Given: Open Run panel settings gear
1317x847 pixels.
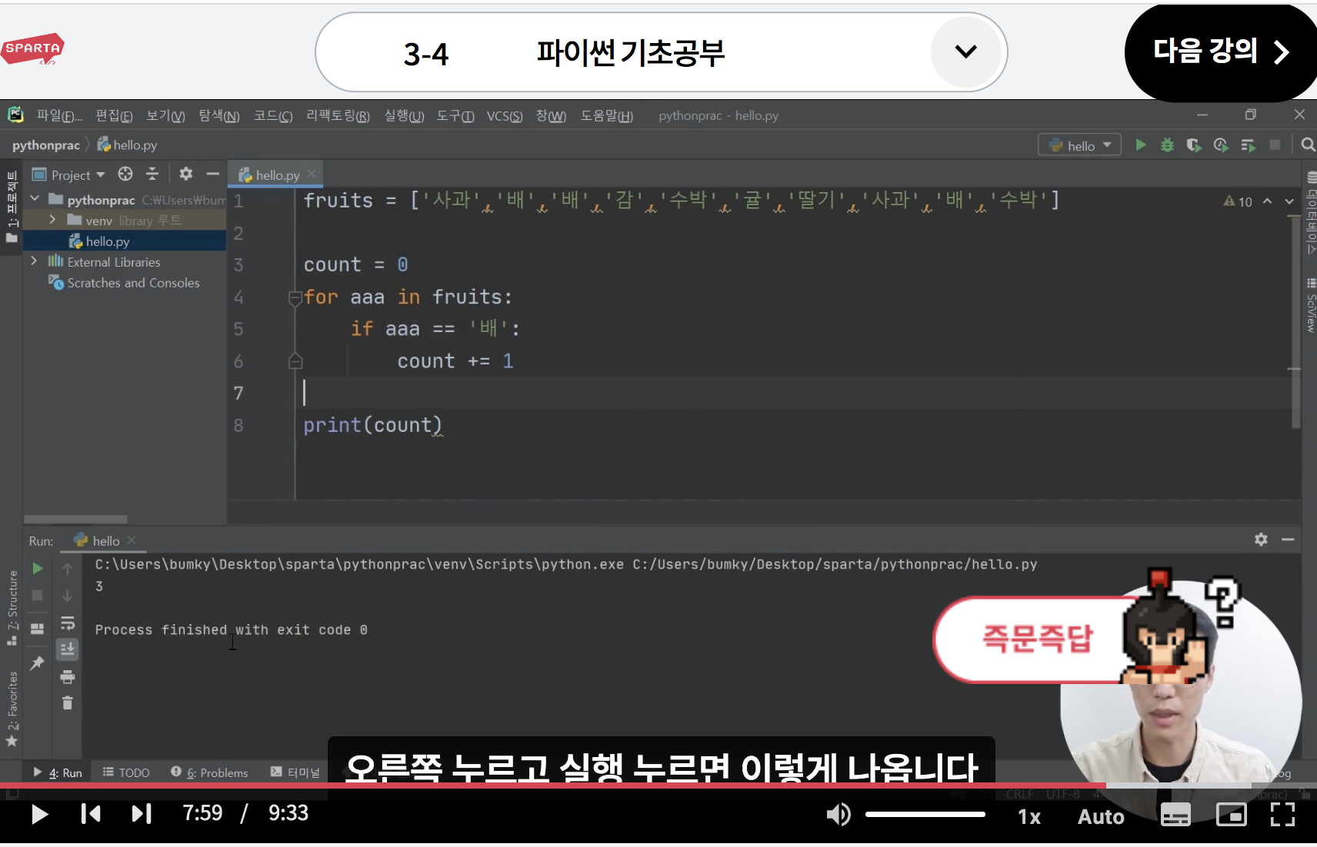Looking at the screenshot, I should click(1261, 540).
